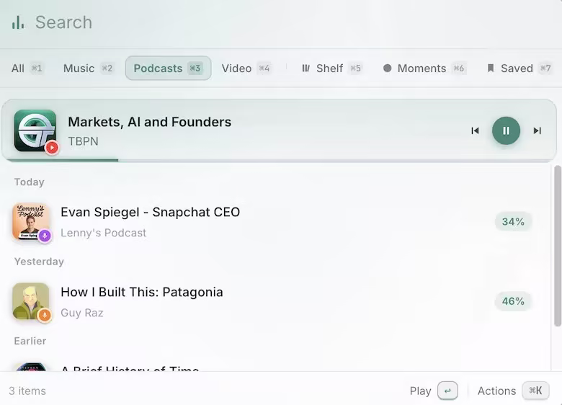Switch to the Music tab
562x405 pixels.
pos(88,68)
